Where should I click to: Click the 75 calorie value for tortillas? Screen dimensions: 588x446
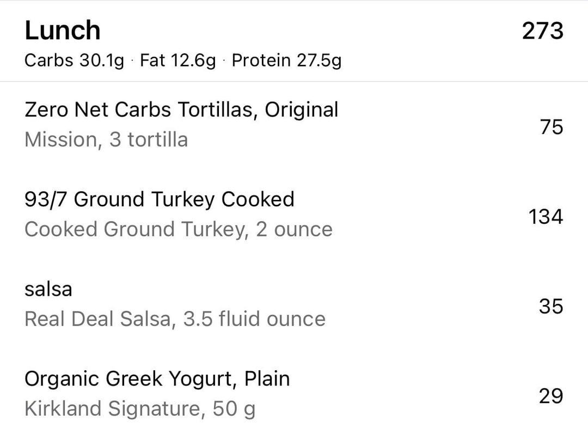pos(551,127)
